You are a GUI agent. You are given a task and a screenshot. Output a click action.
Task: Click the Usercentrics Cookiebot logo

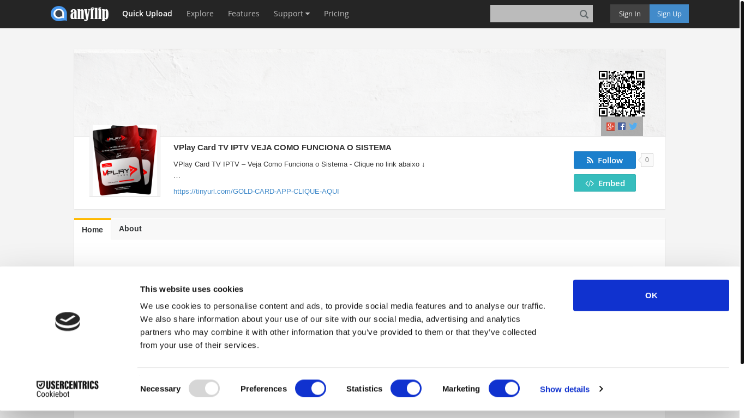pos(68,389)
